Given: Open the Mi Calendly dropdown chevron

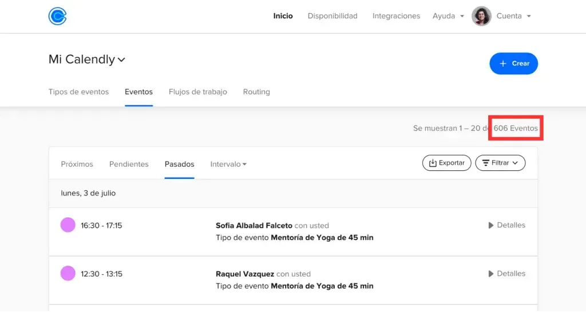Looking at the screenshot, I should click(121, 59).
